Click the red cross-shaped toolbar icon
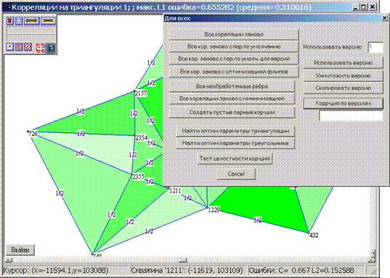The width and height of the screenshot is (390, 278). [9, 21]
